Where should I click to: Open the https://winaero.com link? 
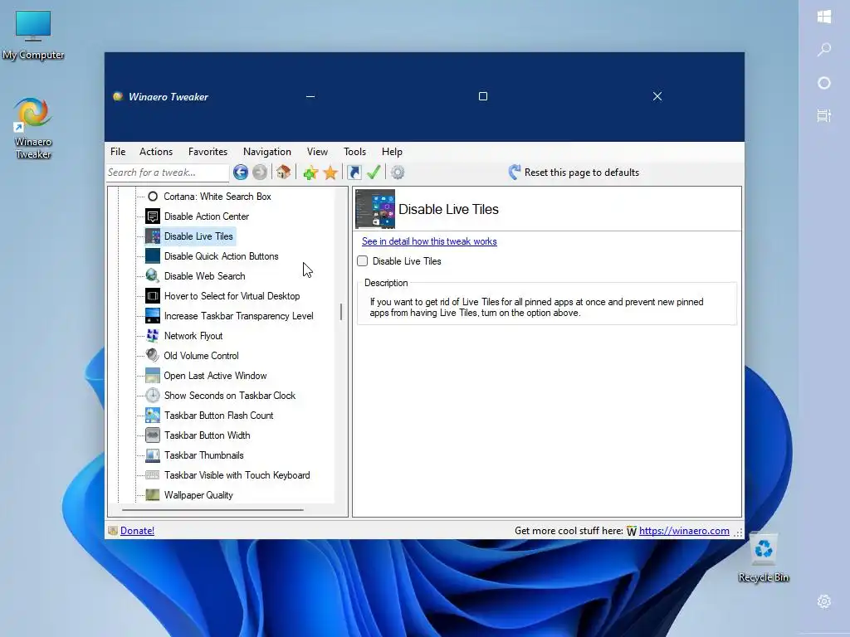(x=684, y=531)
